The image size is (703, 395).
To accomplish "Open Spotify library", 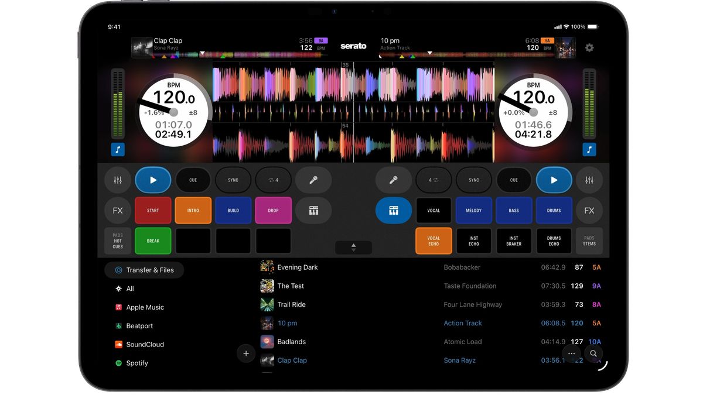I will pos(137,363).
